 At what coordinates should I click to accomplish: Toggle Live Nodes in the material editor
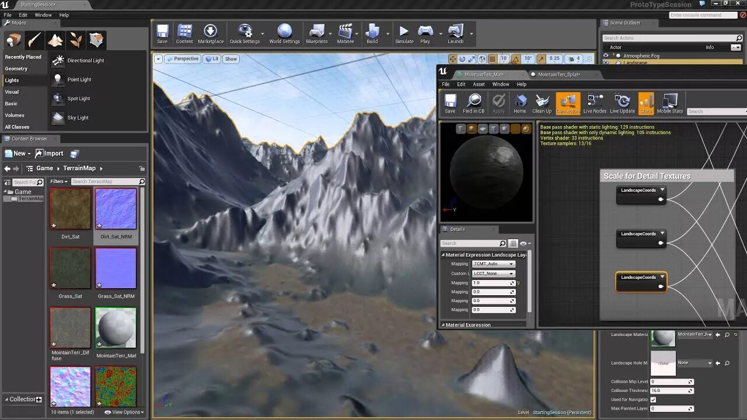click(594, 103)
